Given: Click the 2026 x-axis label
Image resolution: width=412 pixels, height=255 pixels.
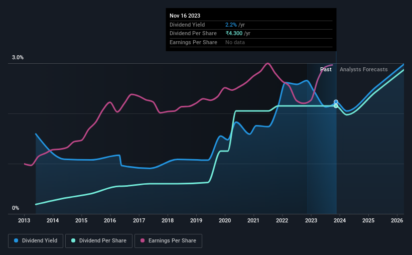Looking at the screenshot, I should pyautogui.click(x=397, y=220).
